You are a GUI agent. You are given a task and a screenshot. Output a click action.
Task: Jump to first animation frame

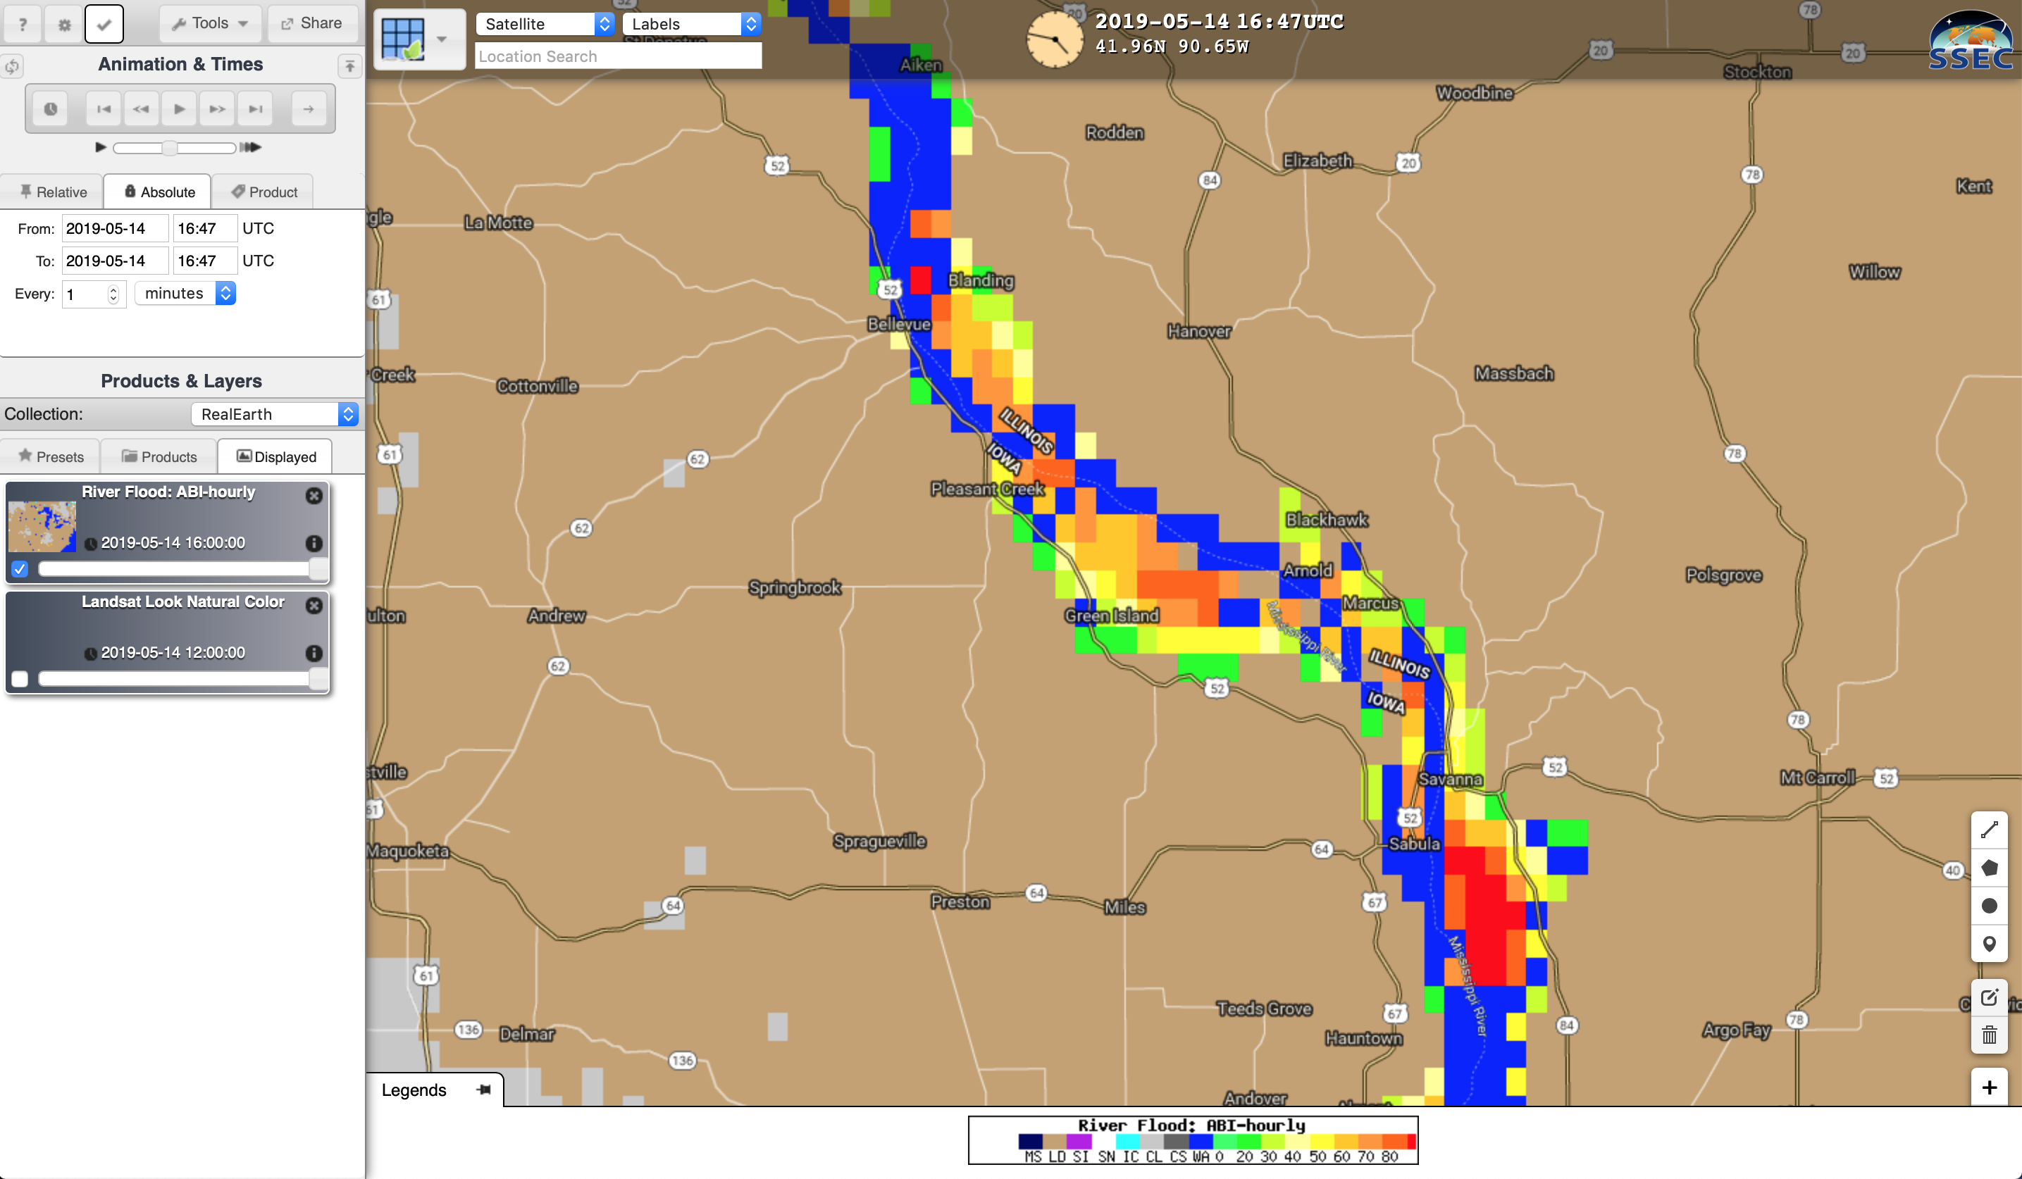104,109
